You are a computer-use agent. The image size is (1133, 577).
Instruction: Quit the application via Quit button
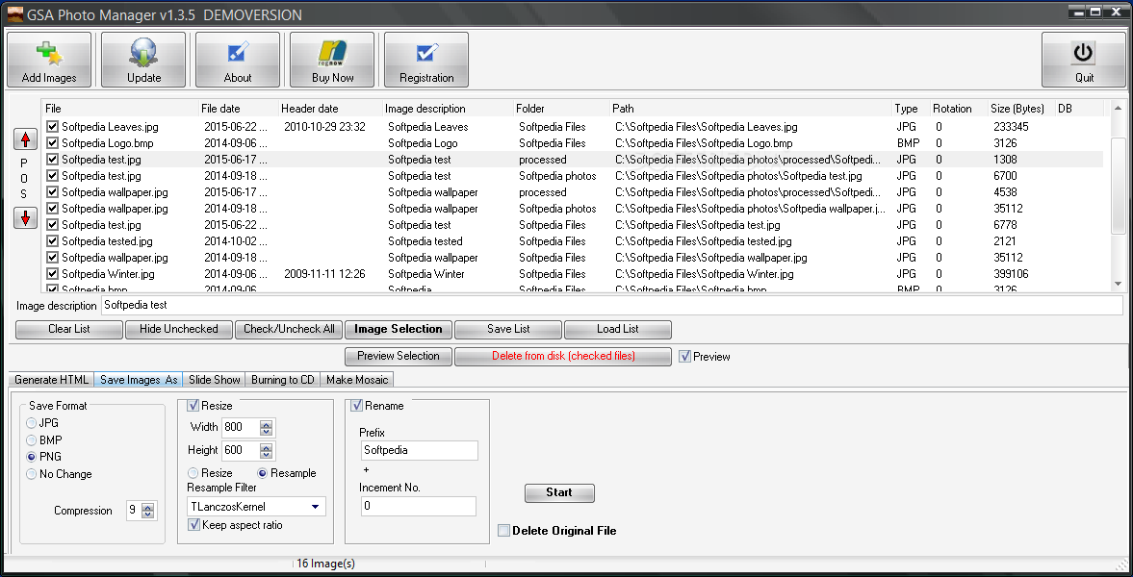coord(1084,60)
